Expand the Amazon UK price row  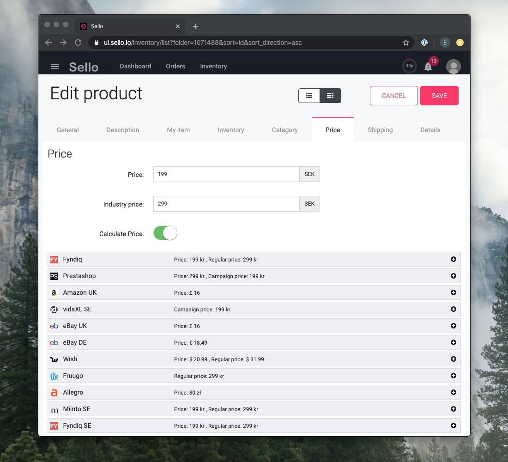454,292
